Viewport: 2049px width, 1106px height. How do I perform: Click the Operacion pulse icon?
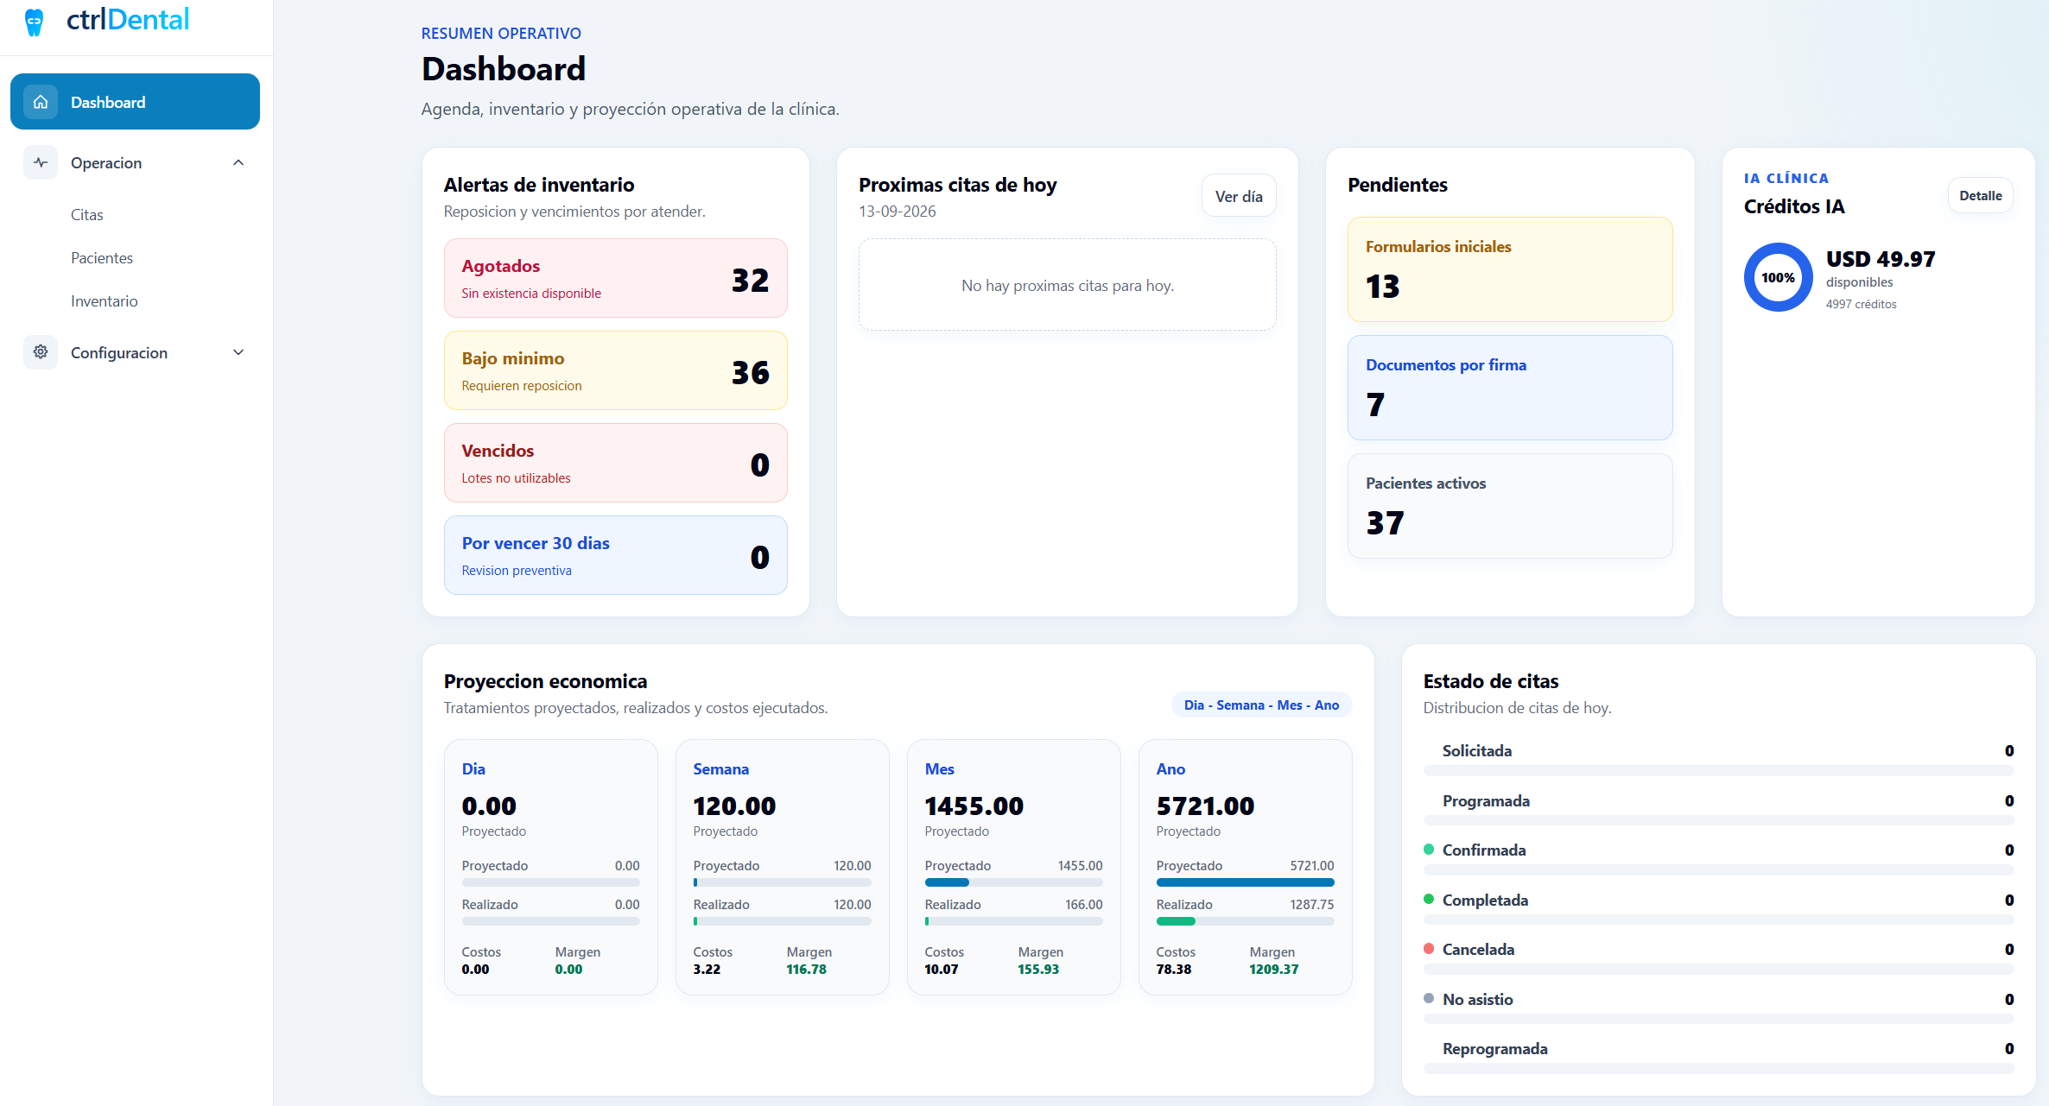[41, 162]
